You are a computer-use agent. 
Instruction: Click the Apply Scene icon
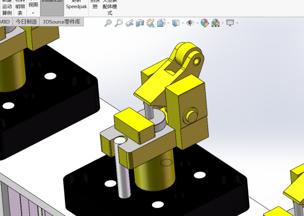point(216,23)
